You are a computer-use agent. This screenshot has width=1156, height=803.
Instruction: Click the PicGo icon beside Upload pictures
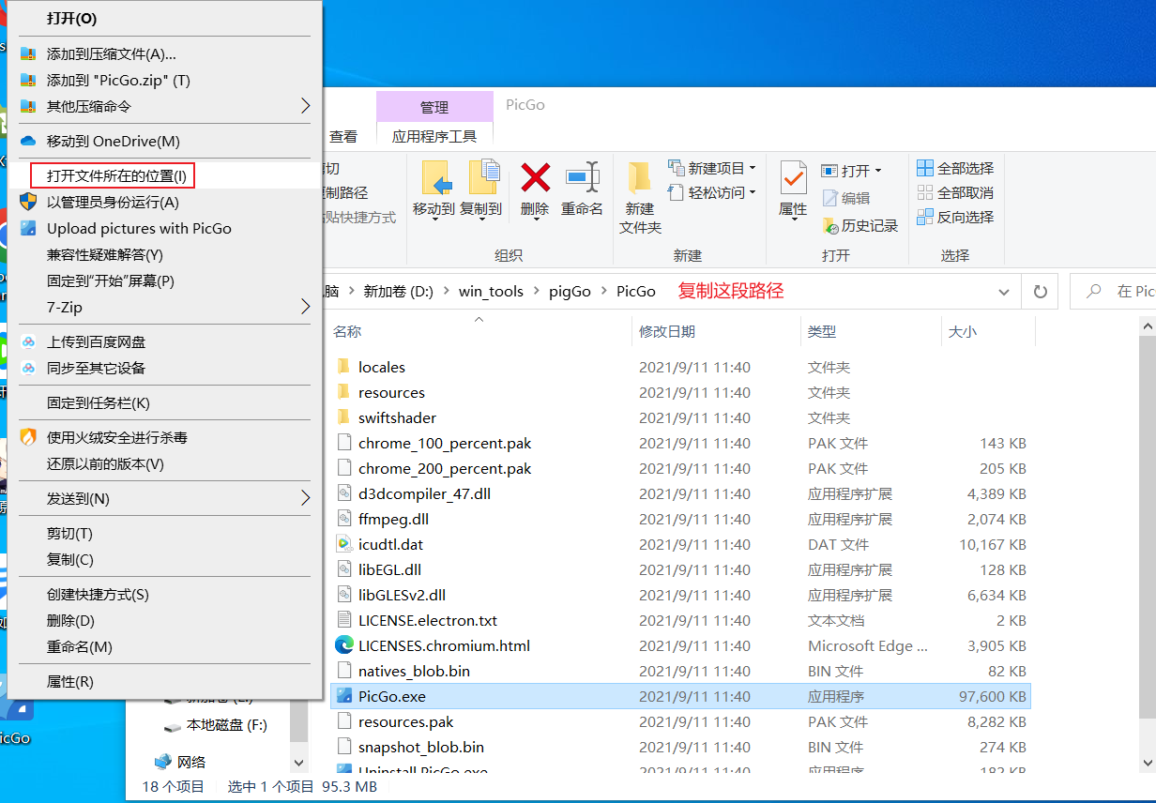(28, 228)
